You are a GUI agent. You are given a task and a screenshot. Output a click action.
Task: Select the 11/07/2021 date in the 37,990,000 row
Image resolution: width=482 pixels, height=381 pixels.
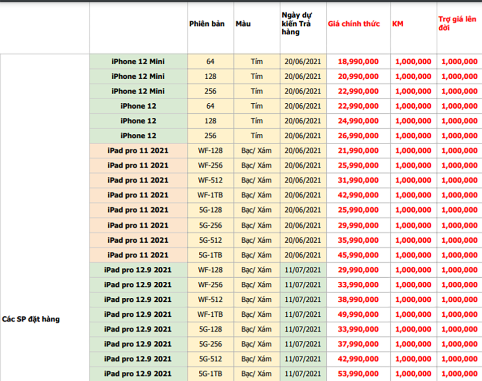(x=303, y=344)
